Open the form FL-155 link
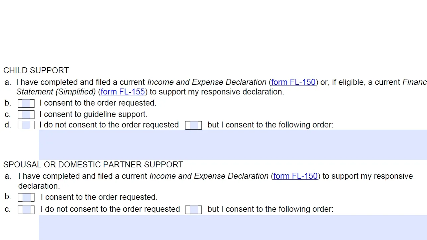Screen dimensions: 427x240 [123, 92]
